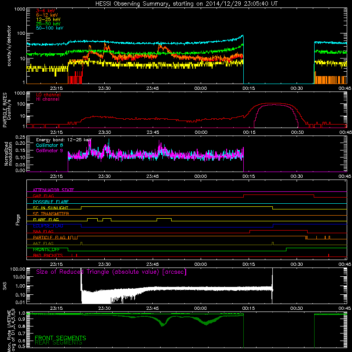Viewport: 352px width, 352px height.
Task: Click the vertical Flags axis label
Action: tap(18, 220)
